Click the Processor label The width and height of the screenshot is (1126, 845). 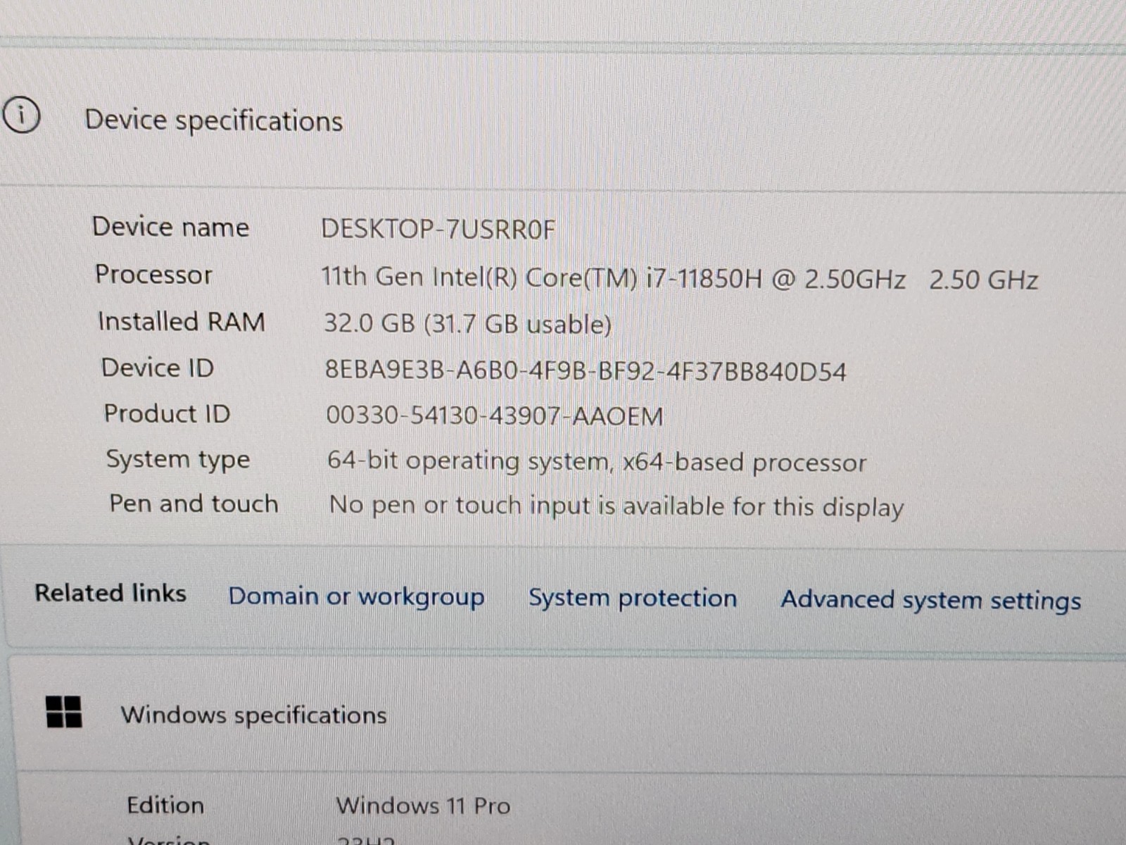(153, 274)
